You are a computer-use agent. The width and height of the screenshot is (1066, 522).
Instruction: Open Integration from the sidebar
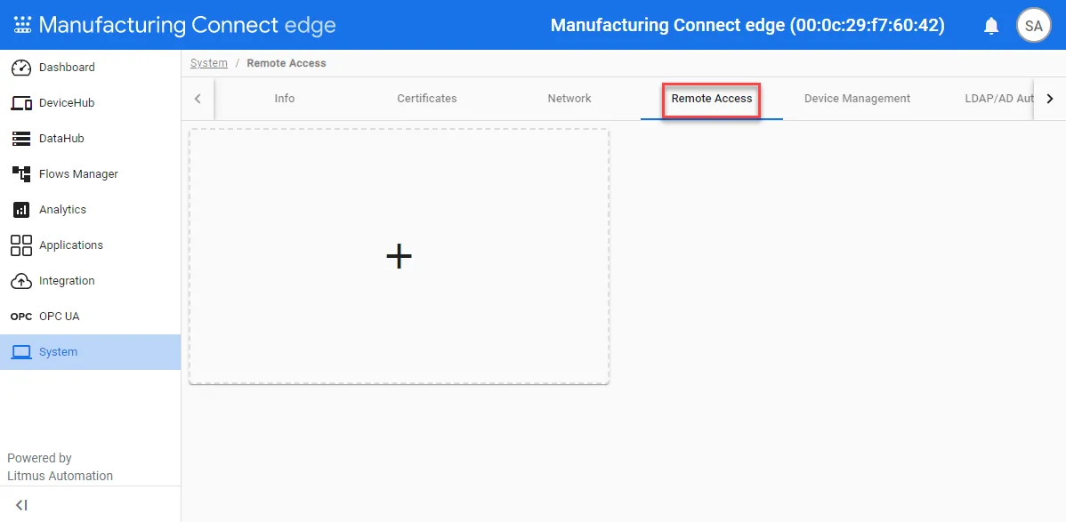[91, 281]
